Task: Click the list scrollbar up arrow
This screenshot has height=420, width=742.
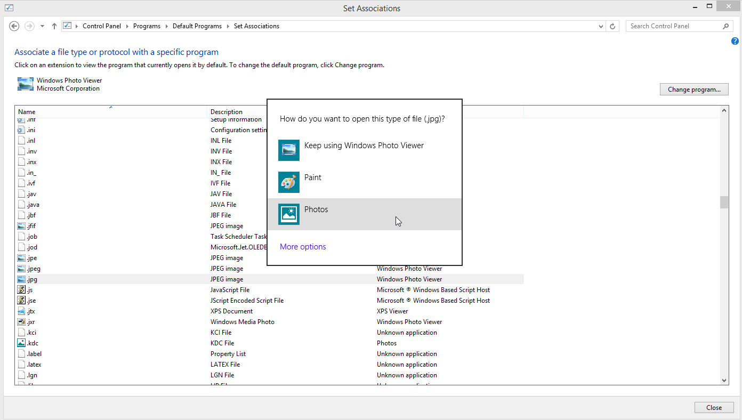Action: (x=724, y=110)
